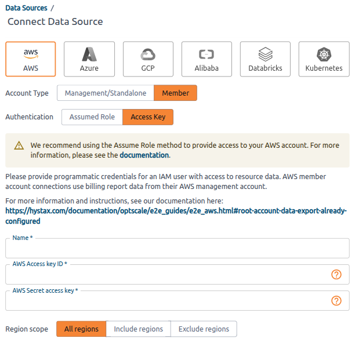Image resolution: width=355 pixels, height=342 pixels.
Task: Switch account type to Management/Standalone
Action: [106, 93]
